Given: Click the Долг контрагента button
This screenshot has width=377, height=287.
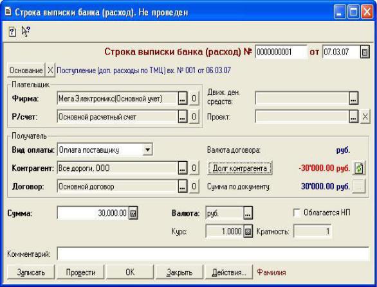Looking at the screenshot, I should [x=239, y=168].
